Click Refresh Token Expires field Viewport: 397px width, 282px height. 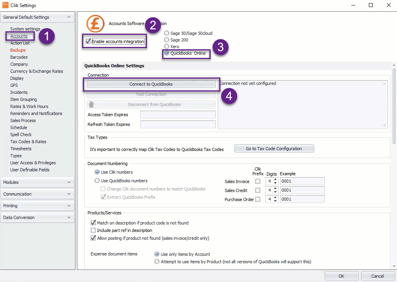click(178, 124)
